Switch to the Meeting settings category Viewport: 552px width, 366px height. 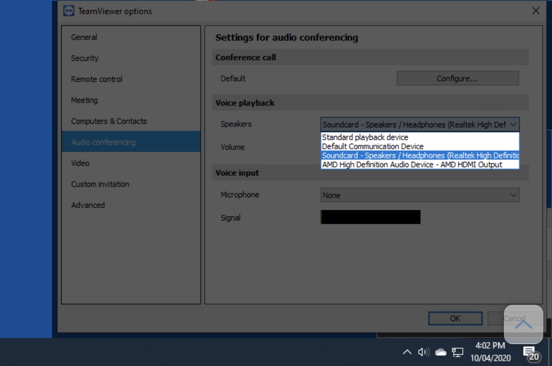tap(131, 100)
